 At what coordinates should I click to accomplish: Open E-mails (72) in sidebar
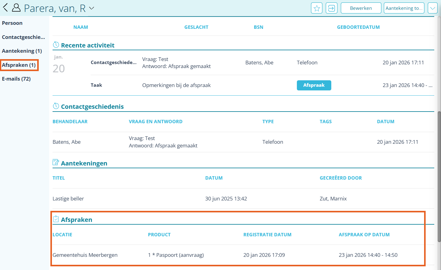point(16,79)
